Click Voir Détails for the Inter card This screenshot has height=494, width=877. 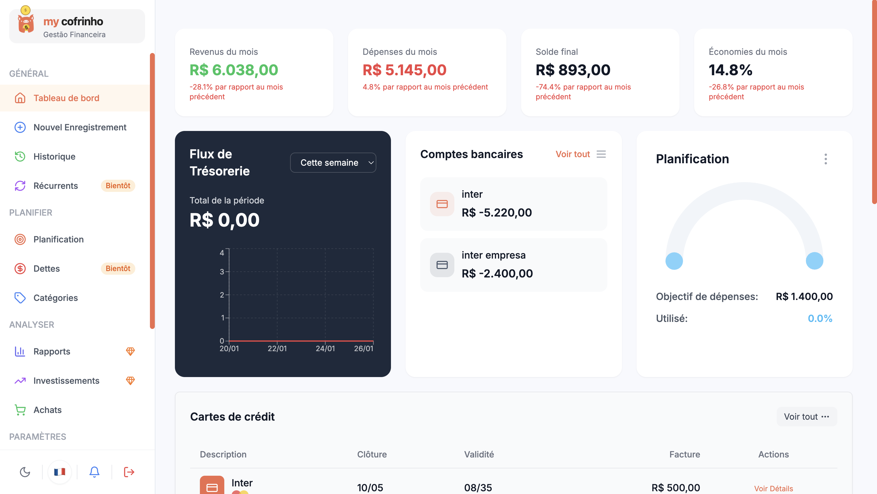pos(773,488)
